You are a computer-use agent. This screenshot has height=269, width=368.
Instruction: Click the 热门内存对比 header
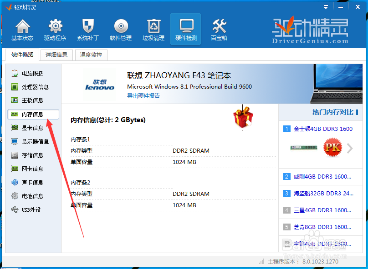[x=333, y=112]
